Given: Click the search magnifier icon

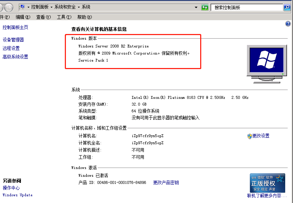Looking at the screenshot, I should click(x=287, y=7).
